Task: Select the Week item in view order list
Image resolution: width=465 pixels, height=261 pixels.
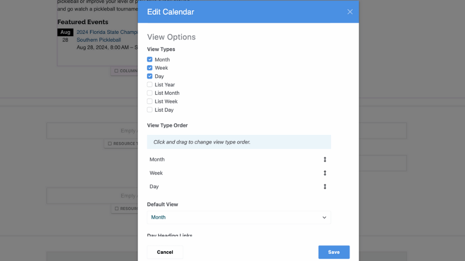Action: click(156, 173)
